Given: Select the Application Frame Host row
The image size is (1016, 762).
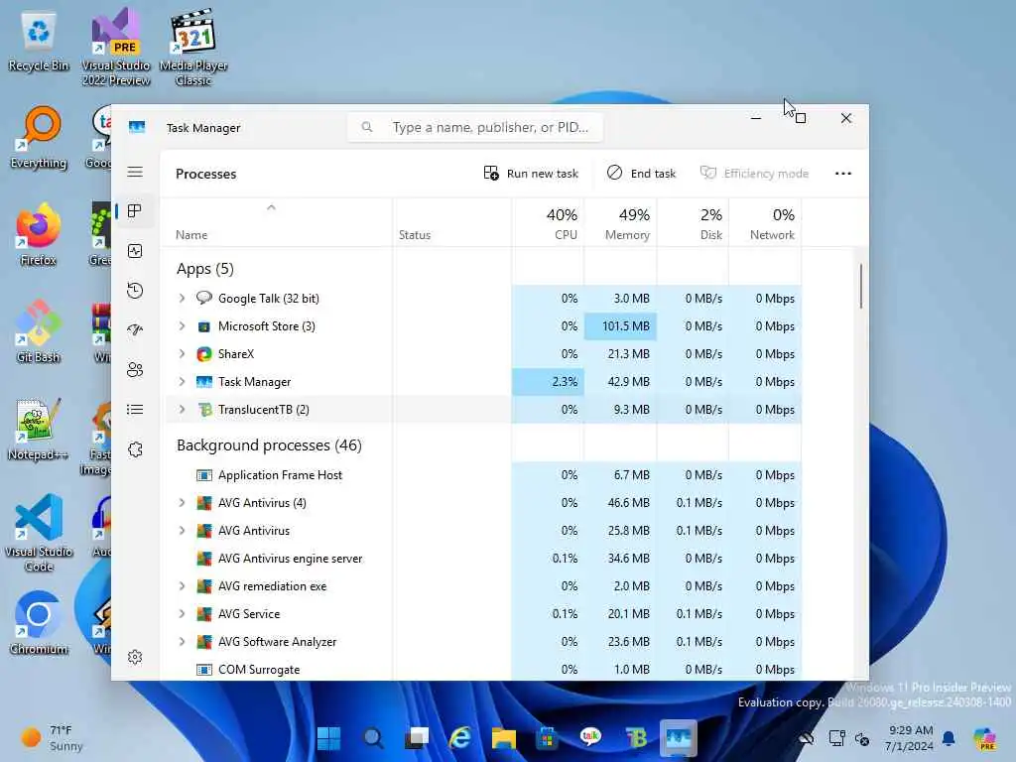Looking at the screenshot, I should [x=483, y=475].
